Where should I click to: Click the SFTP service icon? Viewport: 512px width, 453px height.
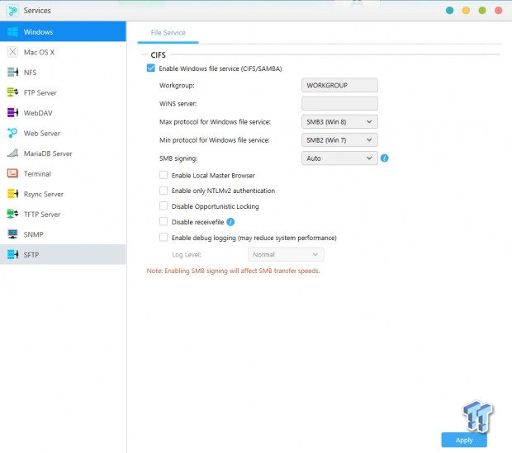pyautogui.click(x=12, y=254)
